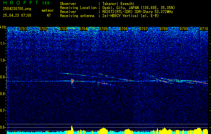Click the 0705 time marker
Viewport: 211px width, 134px height.
click(x=103, y=29)
